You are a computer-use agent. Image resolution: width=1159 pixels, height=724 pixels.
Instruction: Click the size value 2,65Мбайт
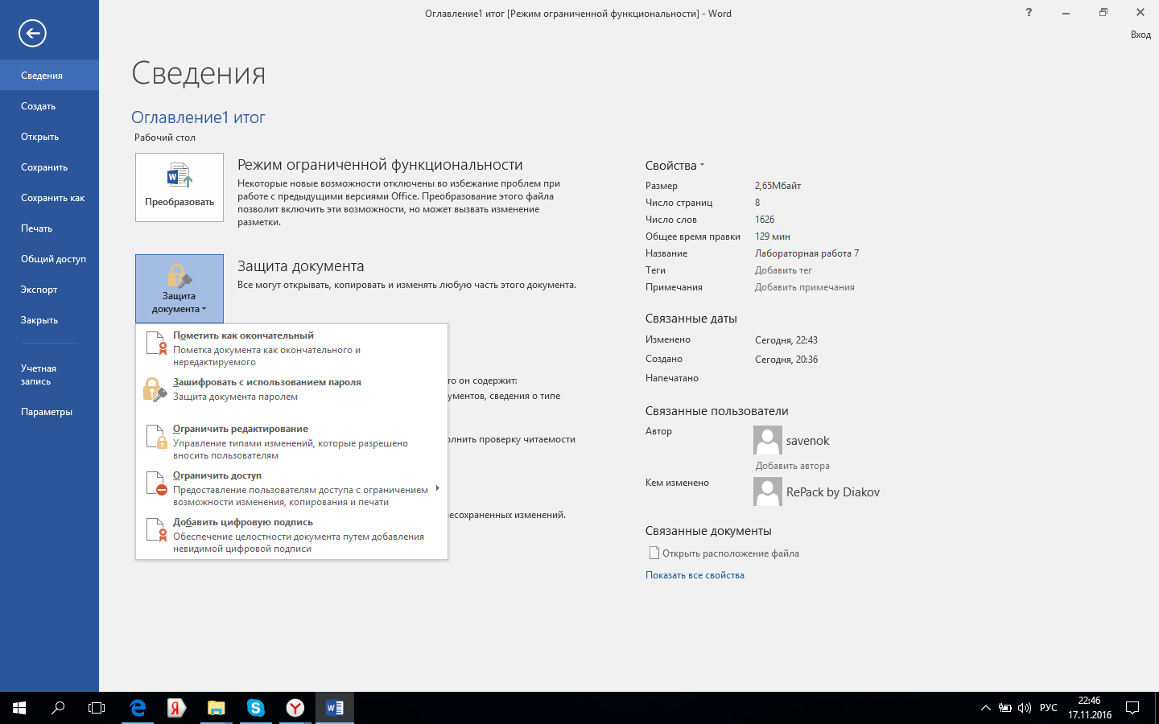tap(777, 186)
